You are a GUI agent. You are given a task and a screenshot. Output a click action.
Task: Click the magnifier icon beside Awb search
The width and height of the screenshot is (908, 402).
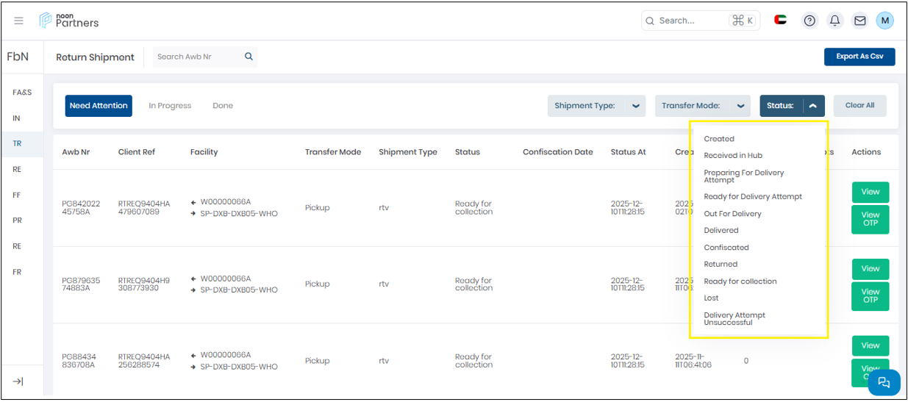tap(249, 57)
